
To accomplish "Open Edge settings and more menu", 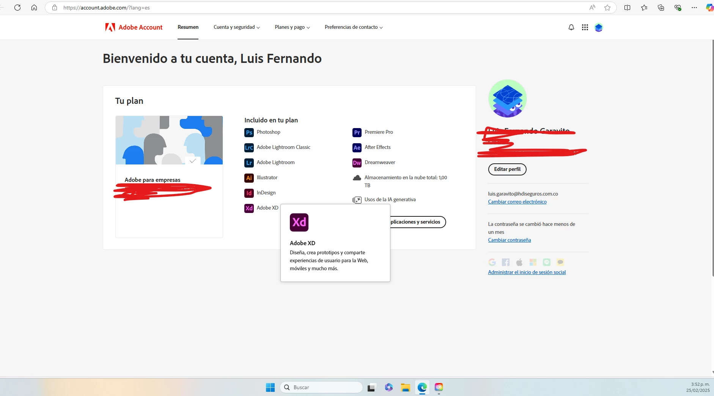I will pos(694,8).
